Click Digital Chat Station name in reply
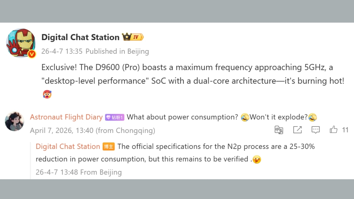354x199 pixels. click(x=68, y=147)
